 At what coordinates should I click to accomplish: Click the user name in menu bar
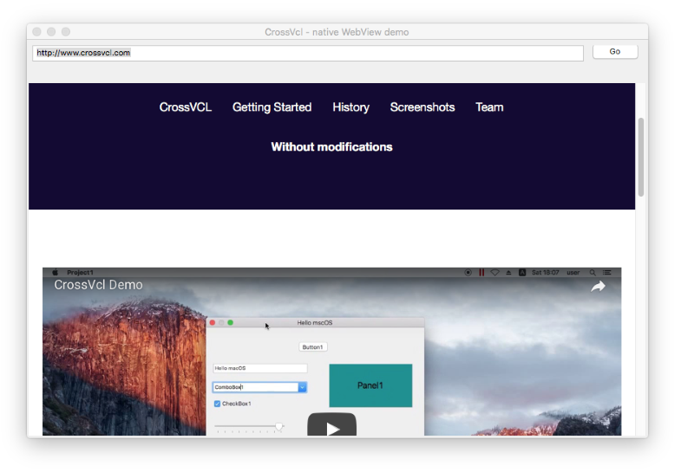573,272
